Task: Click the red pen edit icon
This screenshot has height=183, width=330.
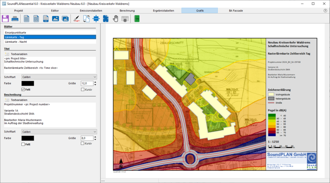Action: [77, 19]
